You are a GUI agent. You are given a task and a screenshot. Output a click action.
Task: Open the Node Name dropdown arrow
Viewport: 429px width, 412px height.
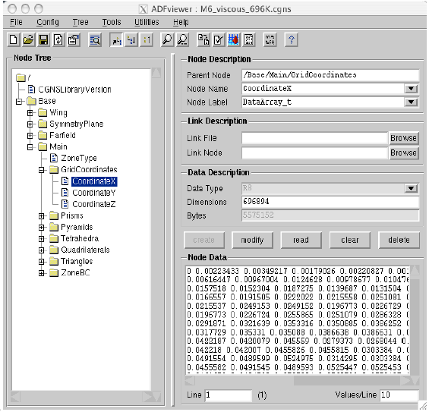click(x=411, y=89)
